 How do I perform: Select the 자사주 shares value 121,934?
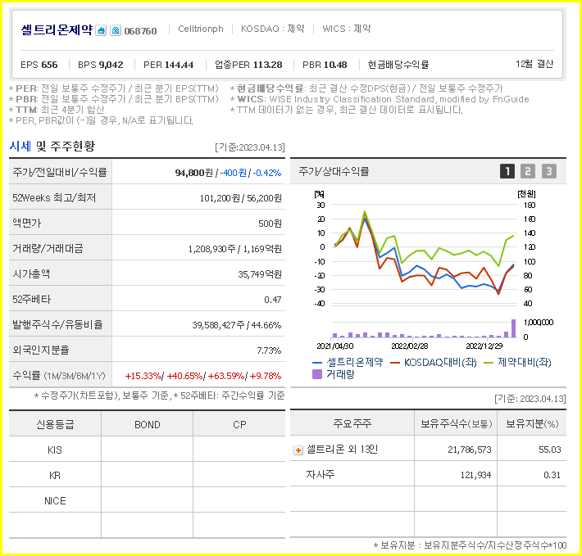tap(475, 475)
